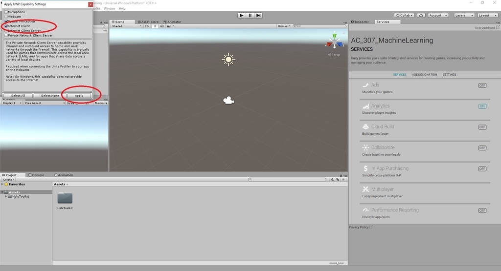This screenshot has width=501, height=271.
Task: Close the Apply UWP Capability Settings dialog
Action: pyautogui.click(x=91, y=4)
